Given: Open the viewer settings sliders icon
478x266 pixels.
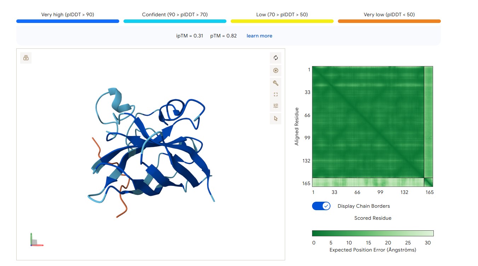Looking at the screenshot, I should 276,106.
